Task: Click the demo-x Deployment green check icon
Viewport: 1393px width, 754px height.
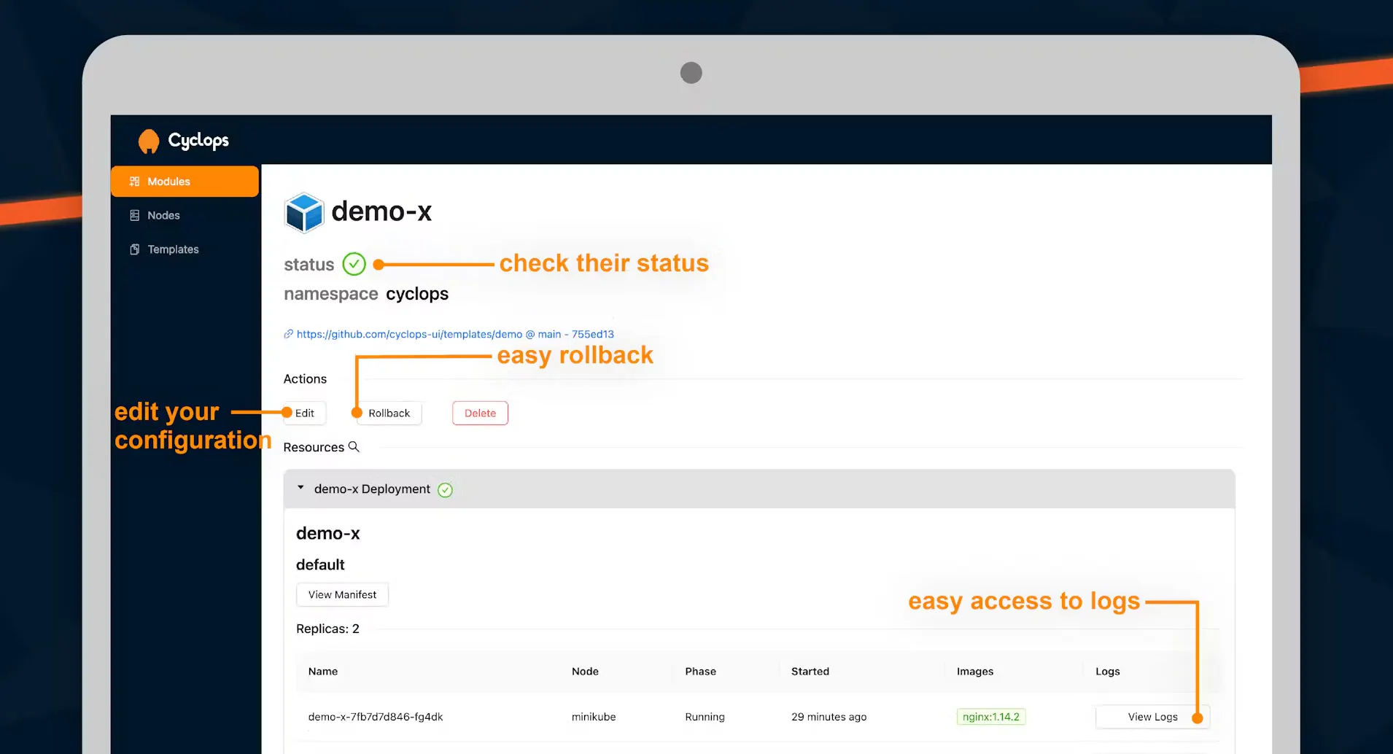Action: (445, 490)
